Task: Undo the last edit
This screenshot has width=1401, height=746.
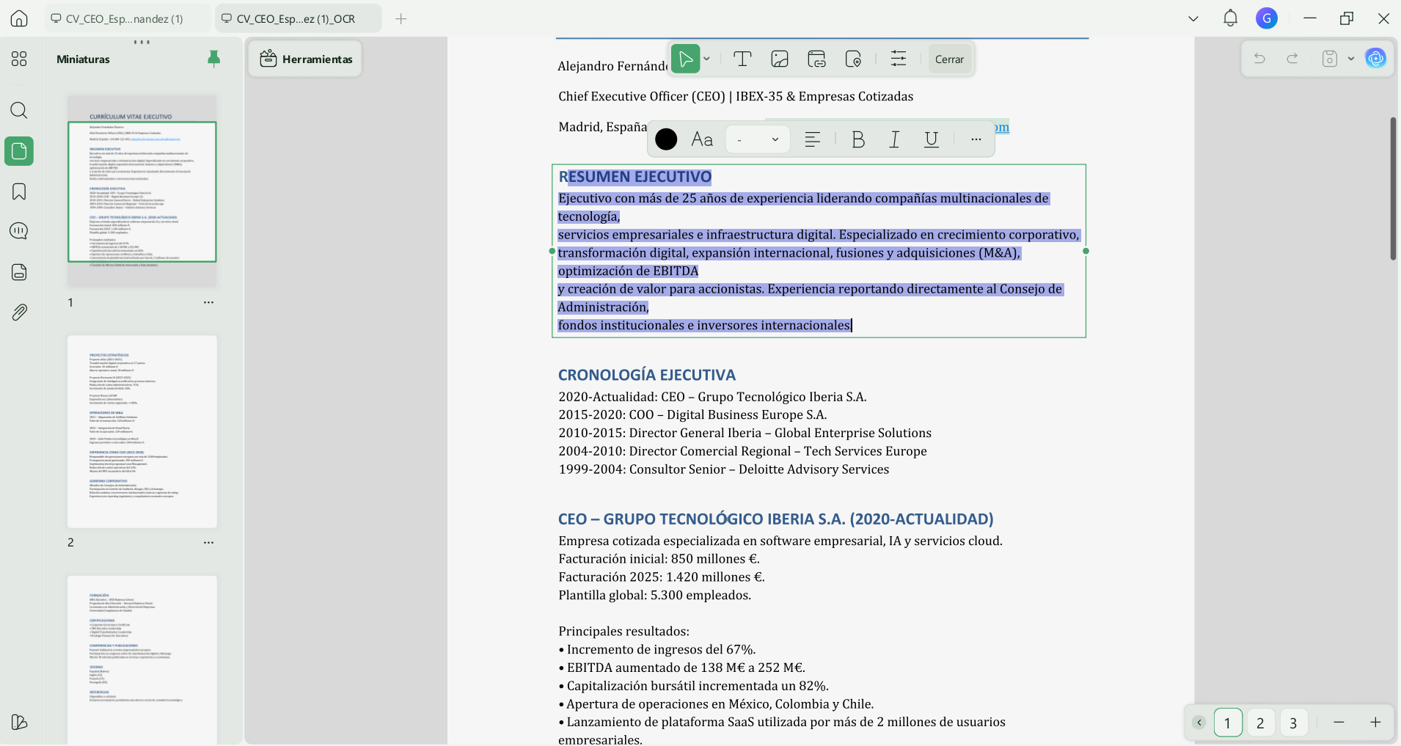Action: 1259,59
